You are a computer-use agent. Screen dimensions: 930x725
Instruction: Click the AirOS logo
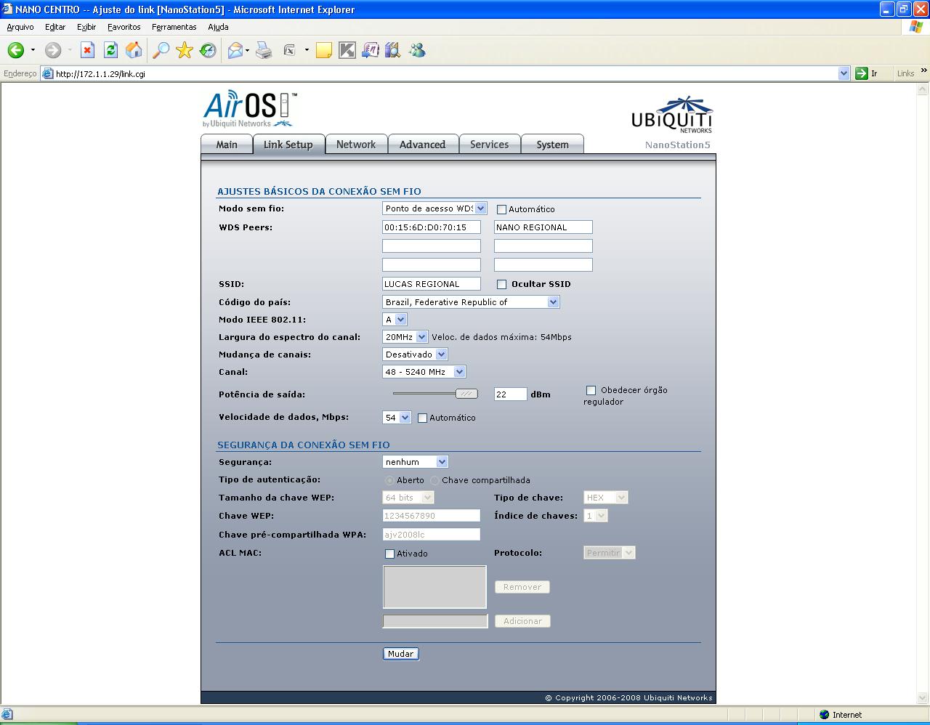click(x=250, y=108)
